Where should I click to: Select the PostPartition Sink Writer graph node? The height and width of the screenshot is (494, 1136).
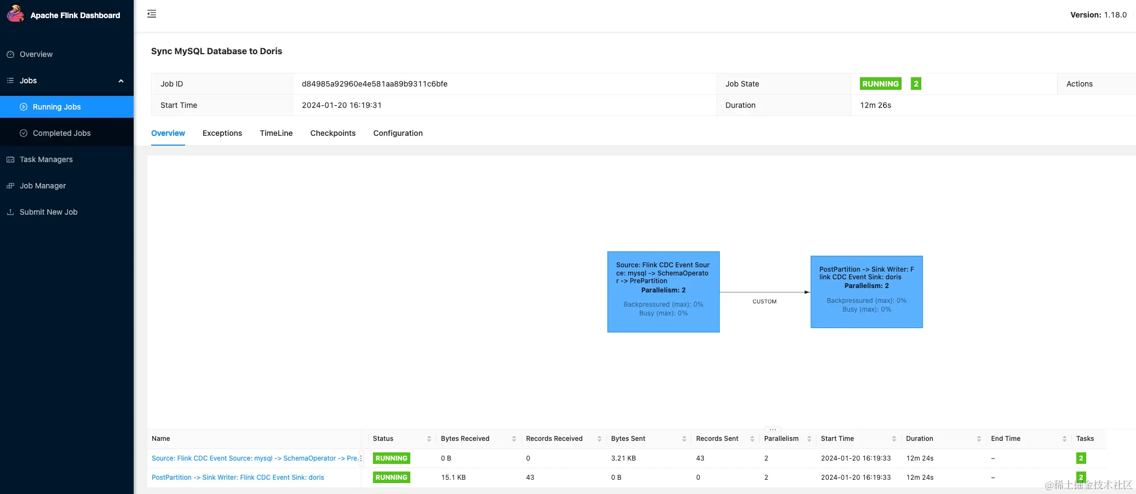point(867,292)
